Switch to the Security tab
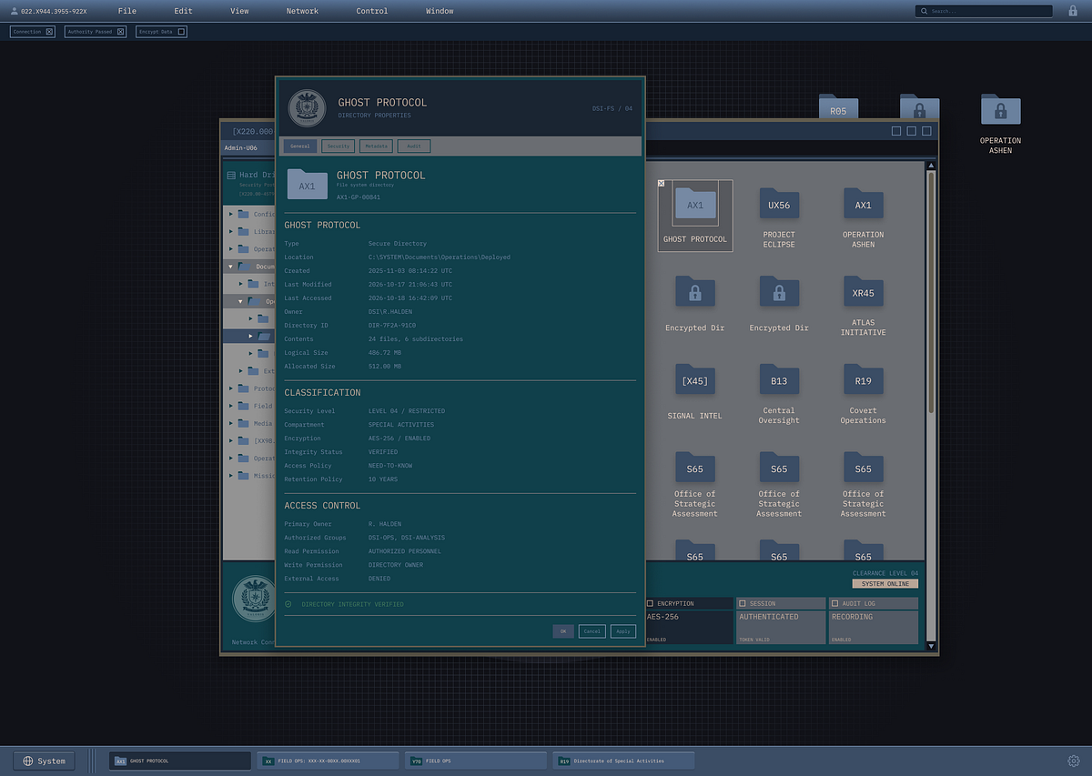 pos(339,146)
